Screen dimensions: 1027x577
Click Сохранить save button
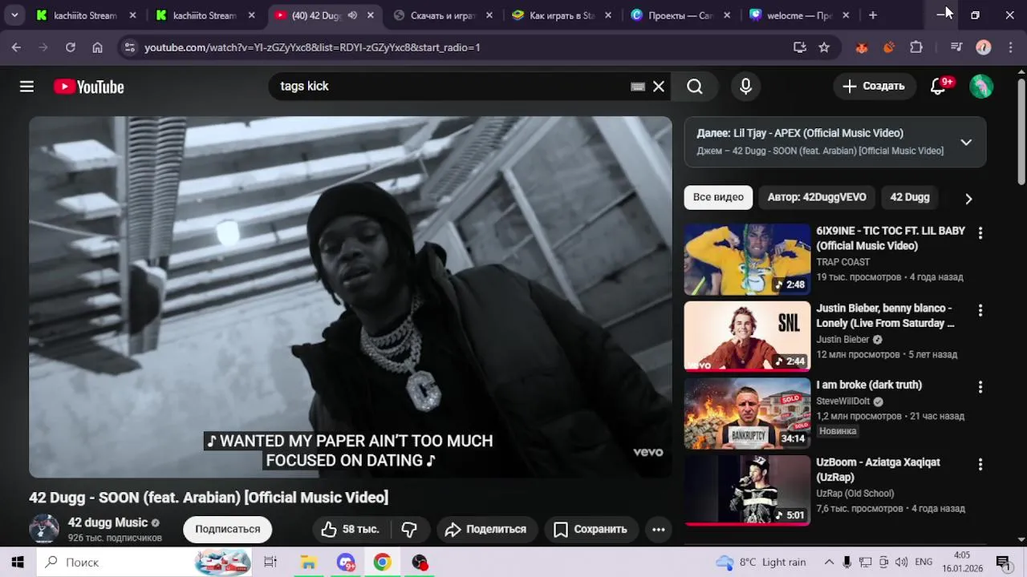coord(591,529)
